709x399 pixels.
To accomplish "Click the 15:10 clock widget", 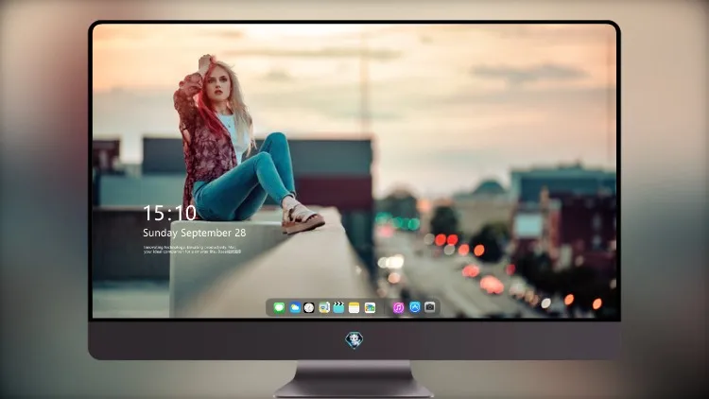I will click(169, 213).
